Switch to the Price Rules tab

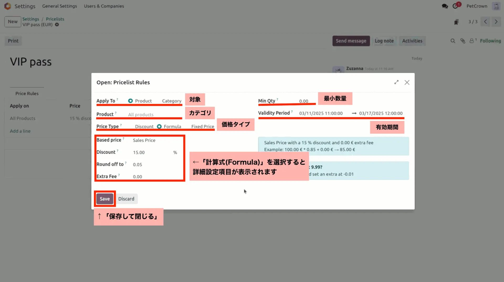point(27,93)
